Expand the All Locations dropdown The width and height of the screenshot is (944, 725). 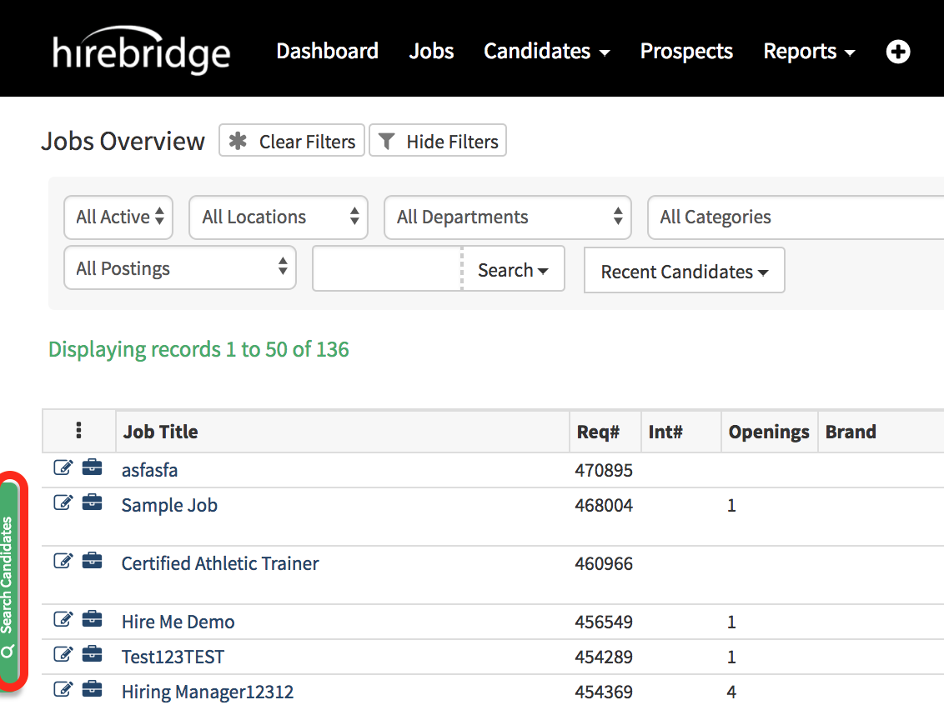pos(278,217)
